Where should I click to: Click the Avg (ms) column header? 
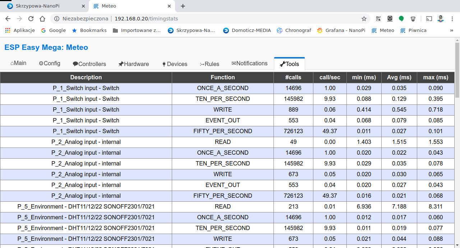[399, 77]
